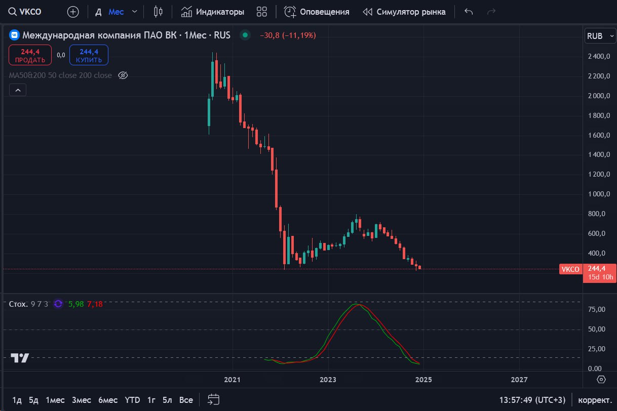Add a symbol with the plus icon

[x=73, y=12]
